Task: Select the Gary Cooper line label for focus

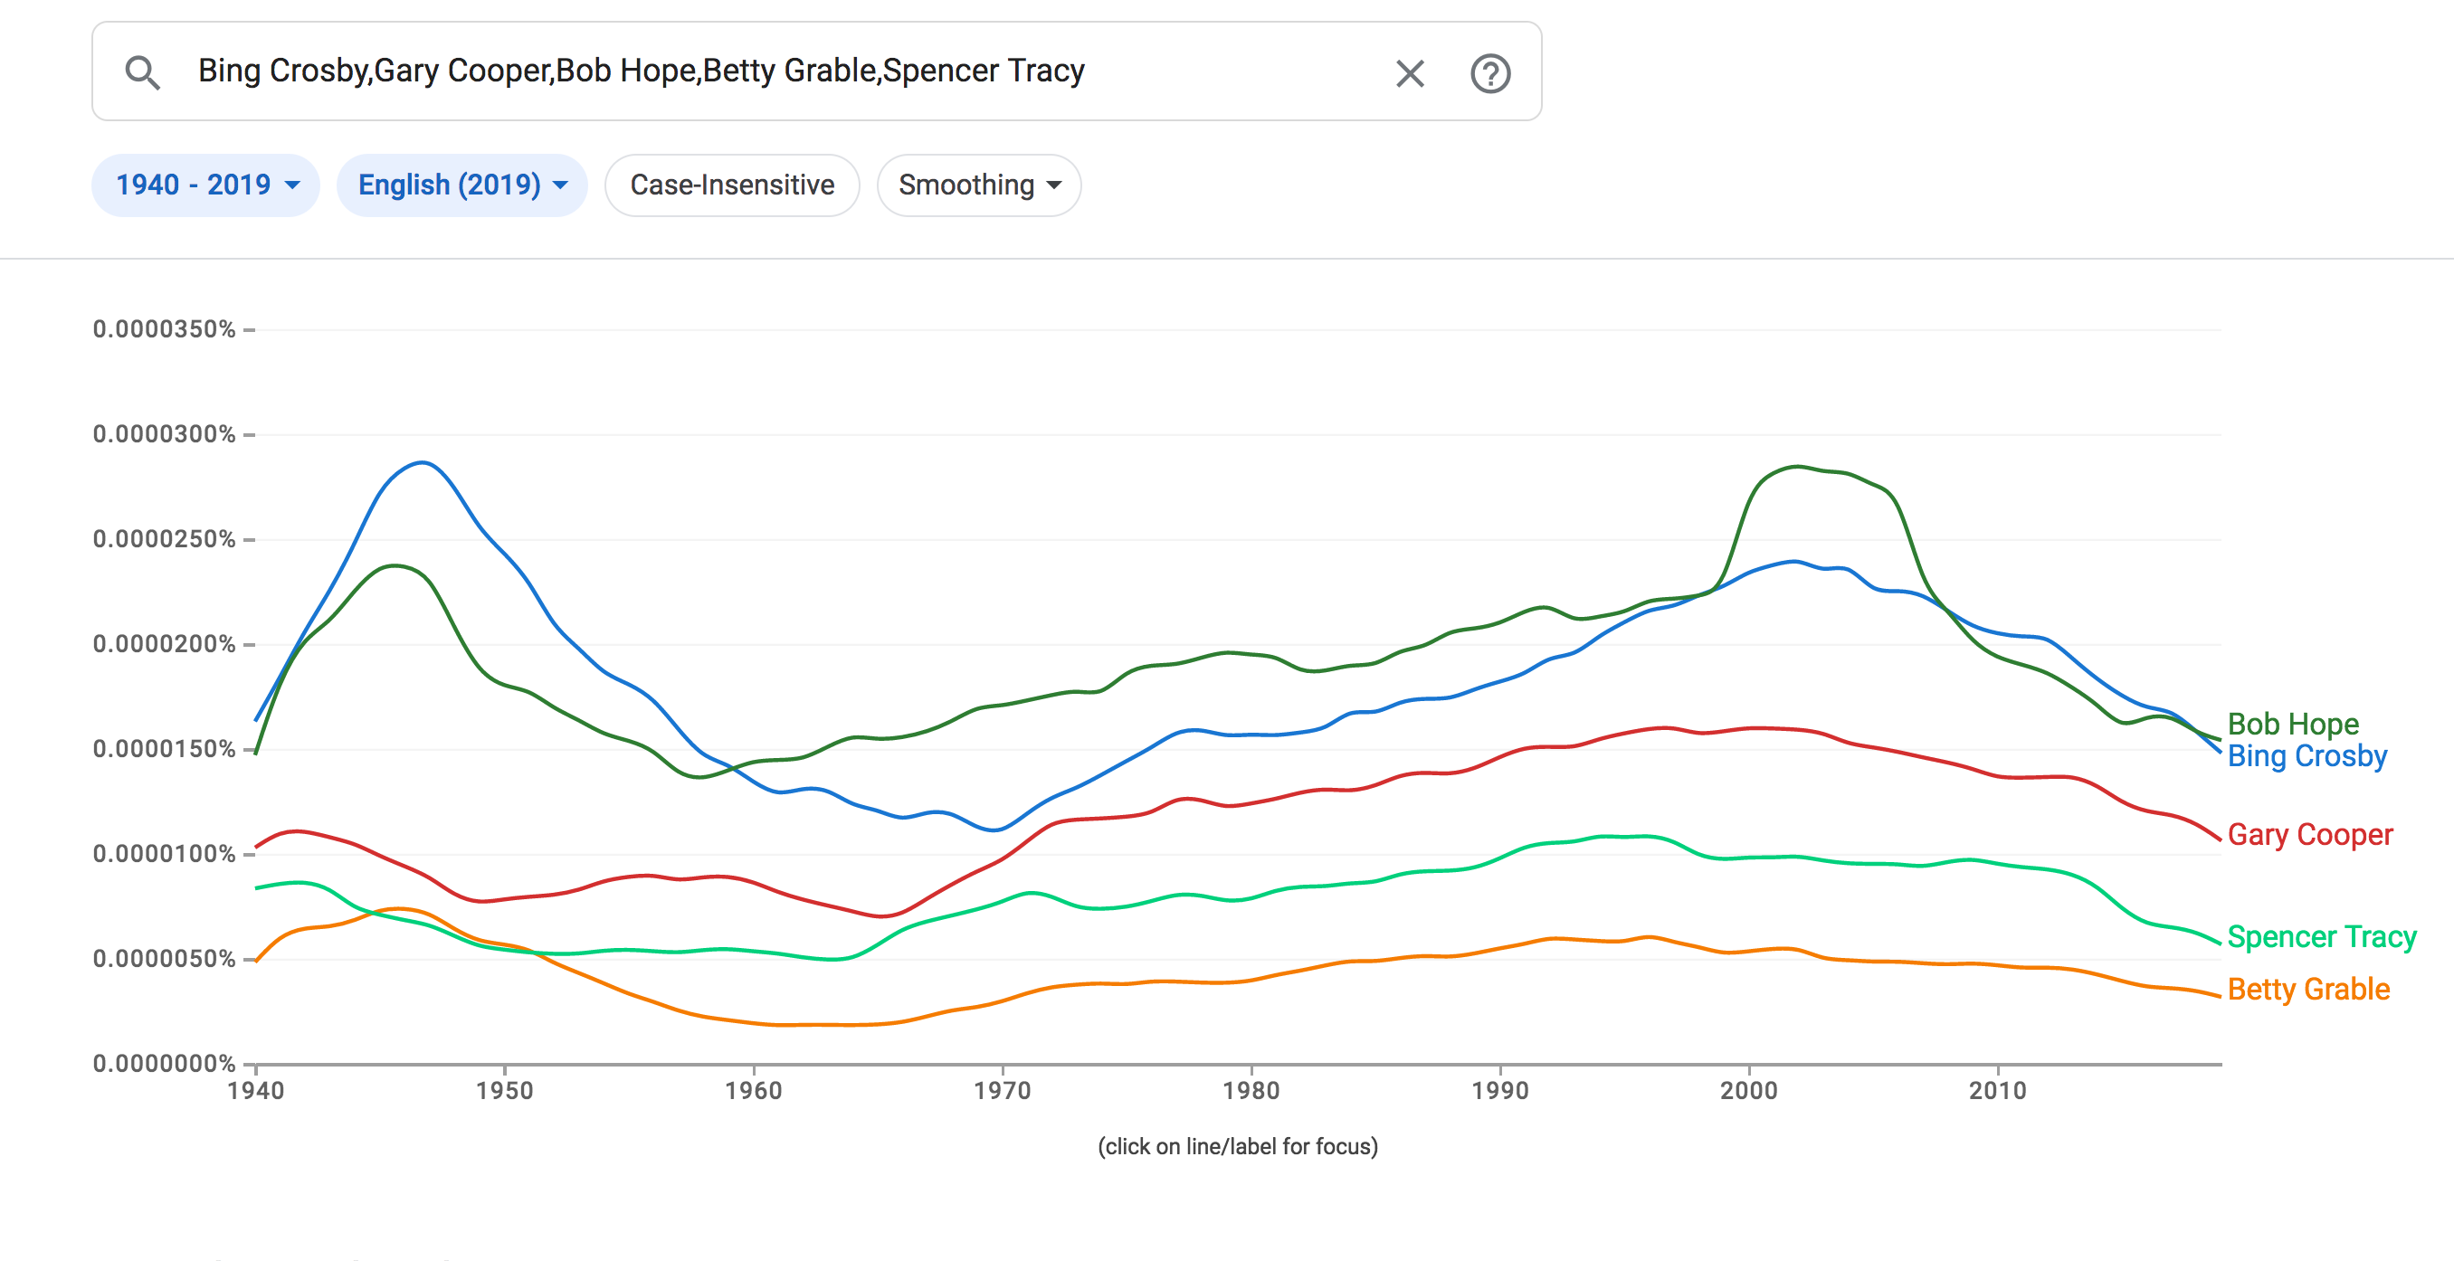Action: coord(2310,836)
